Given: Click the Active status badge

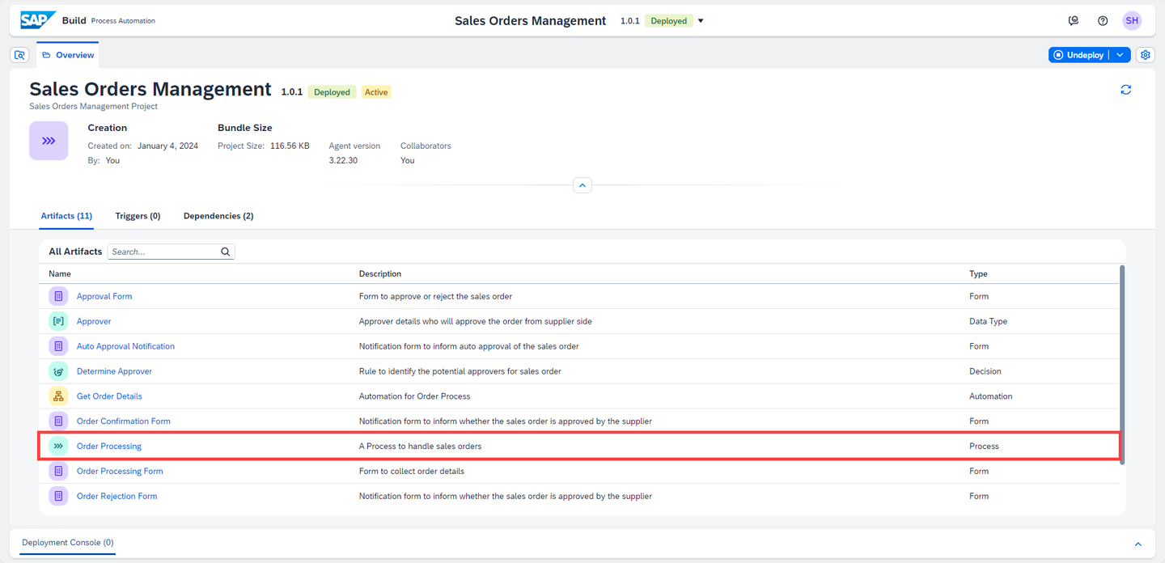Looking at the screenshot, I should click(x=376, y=92).
